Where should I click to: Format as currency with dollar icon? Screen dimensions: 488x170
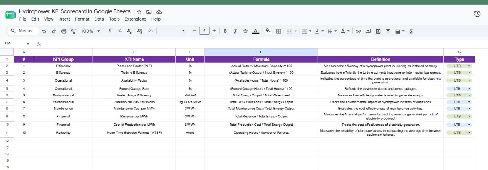pyautogui.click(x=110, y=31)
